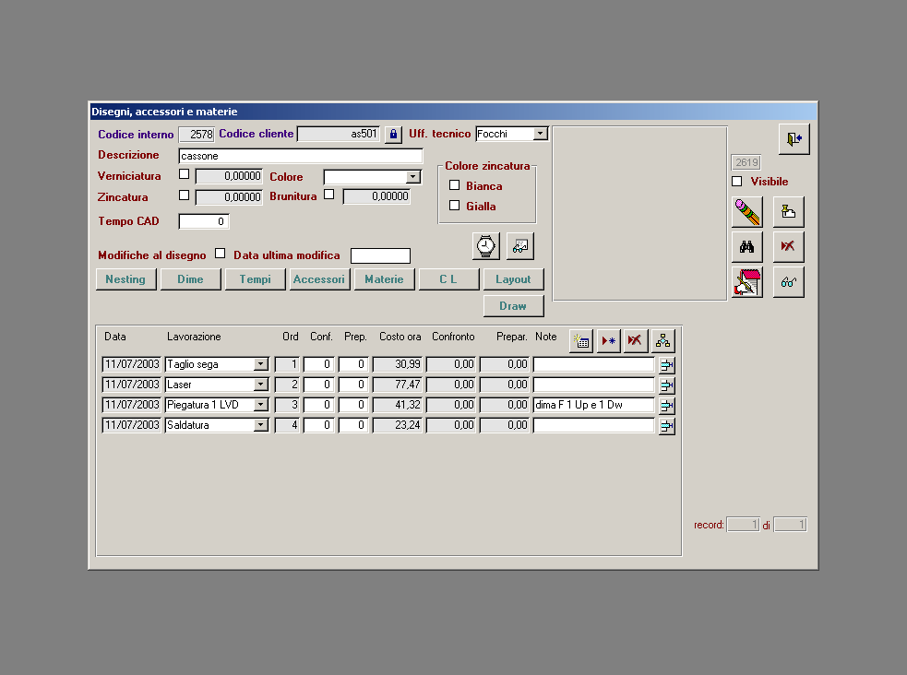The width and height of the screenshot is (907, 675).
Task: Click the grayed 2619 field above Visibile
Action: coord(746,162)
